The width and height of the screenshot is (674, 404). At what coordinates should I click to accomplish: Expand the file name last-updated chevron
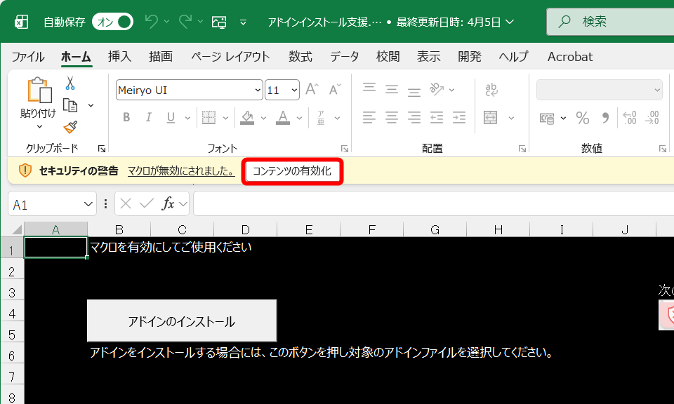(x=510, y=22)
